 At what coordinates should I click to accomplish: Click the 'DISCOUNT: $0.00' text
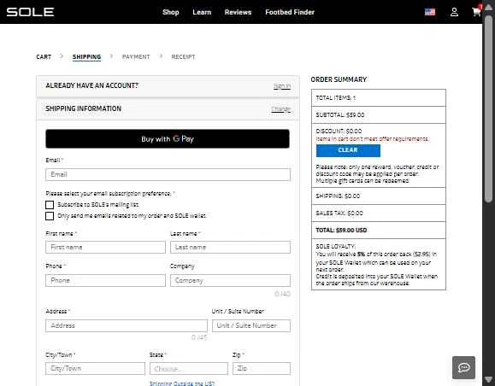tap(339, 132)
